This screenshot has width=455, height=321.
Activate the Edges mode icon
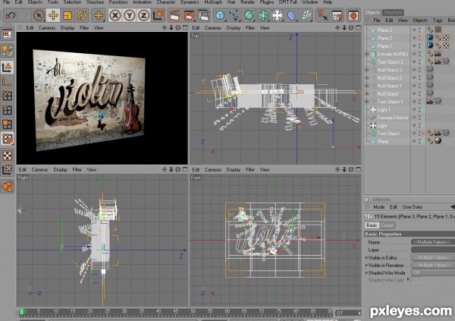(x=8, y=110)
